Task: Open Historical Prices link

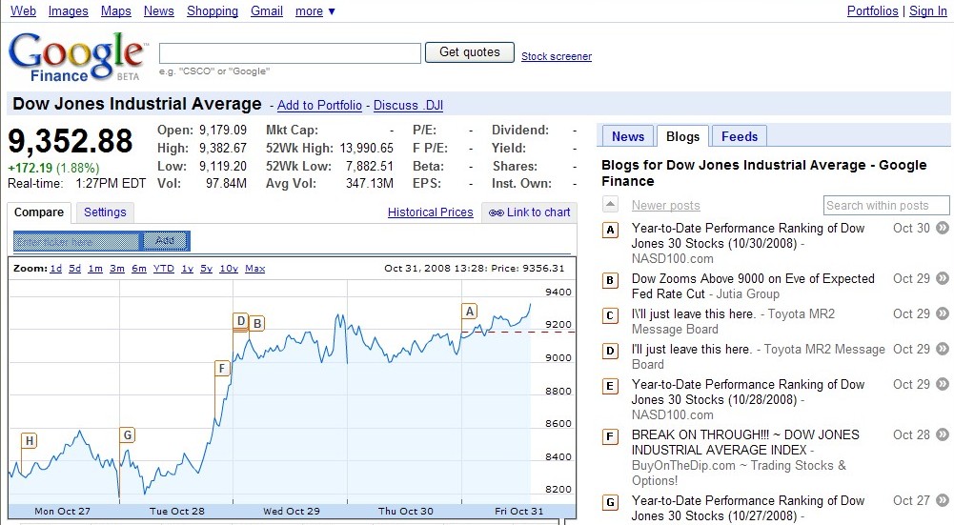Action: pos(430,212)
